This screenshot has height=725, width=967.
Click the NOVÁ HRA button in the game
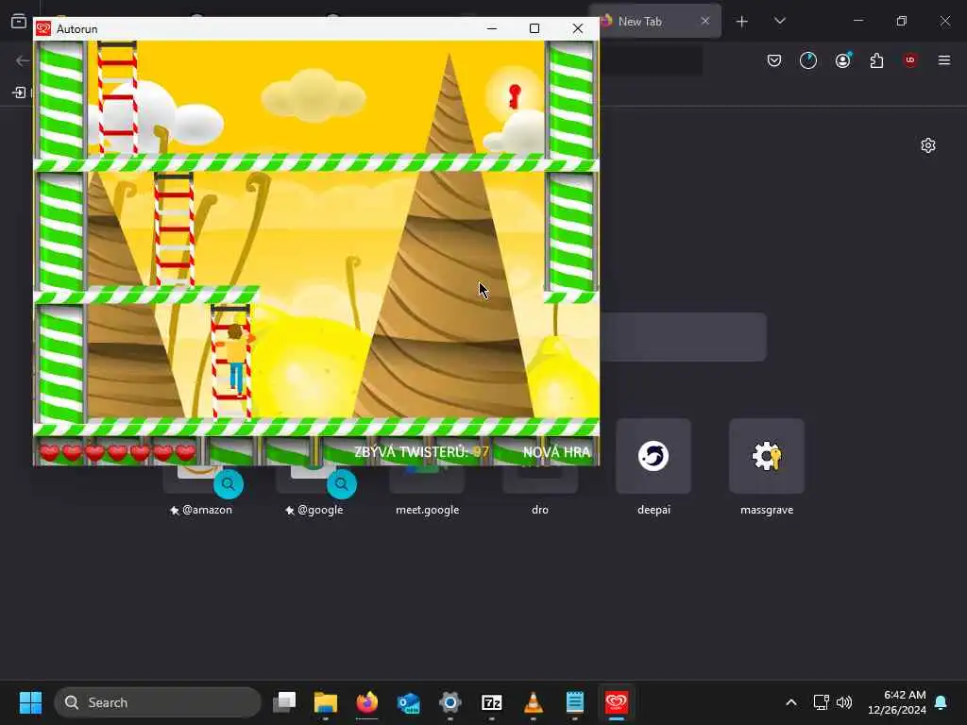coord(555,452)
